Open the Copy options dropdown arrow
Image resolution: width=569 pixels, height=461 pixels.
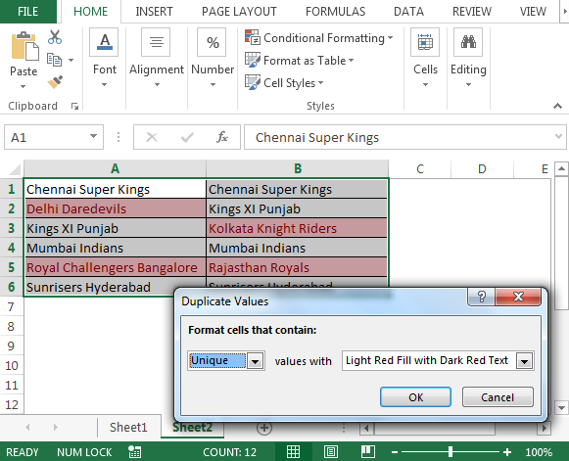tap(71, 60)
